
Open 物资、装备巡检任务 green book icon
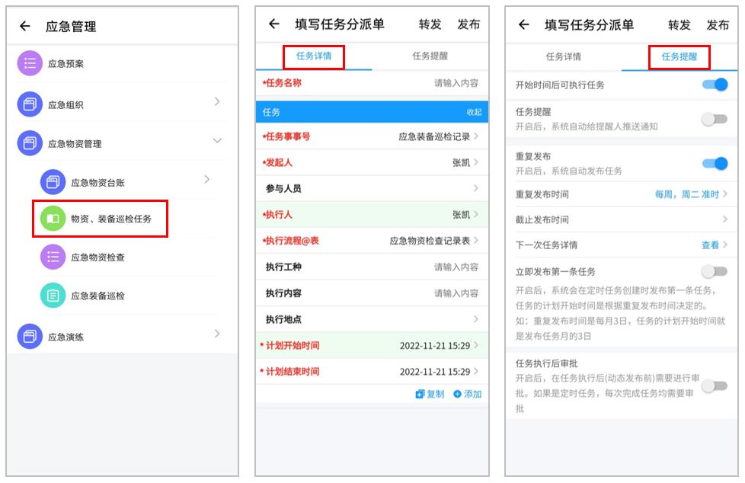[x=53, y=219]
